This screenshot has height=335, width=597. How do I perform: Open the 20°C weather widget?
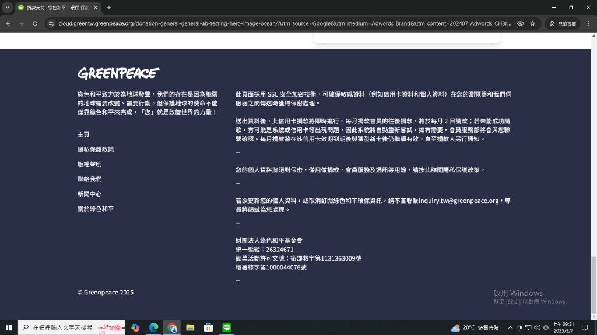pyautogui.click(x=475, y=327)
